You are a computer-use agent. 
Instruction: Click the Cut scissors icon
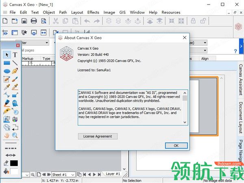tap(56, 21)
